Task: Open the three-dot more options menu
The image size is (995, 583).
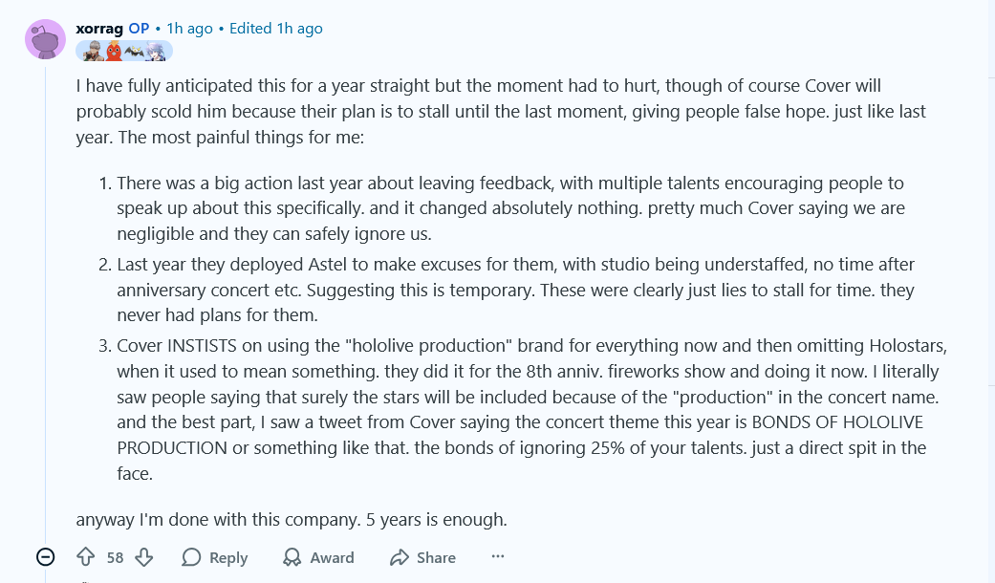Action: pos(497,557)
